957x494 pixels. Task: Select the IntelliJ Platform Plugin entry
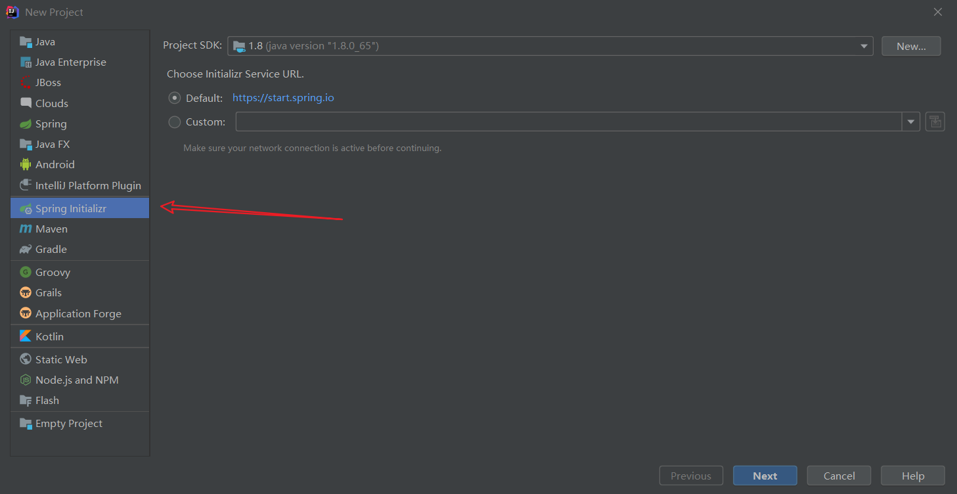[80, 185]
